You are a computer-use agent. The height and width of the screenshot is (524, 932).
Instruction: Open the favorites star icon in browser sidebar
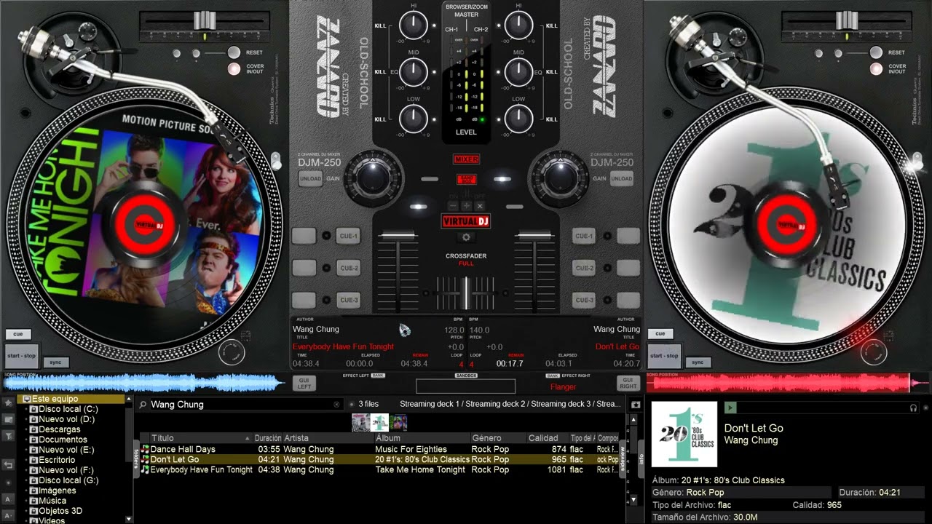click(x=8, y=402)
